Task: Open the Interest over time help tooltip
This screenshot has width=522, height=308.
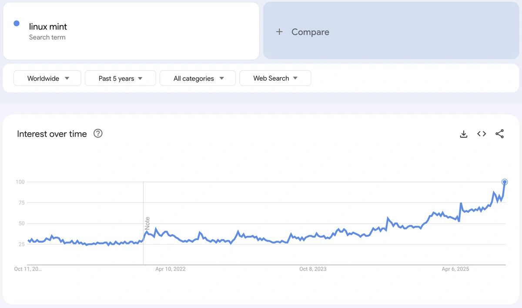Action: coord(97,134)
